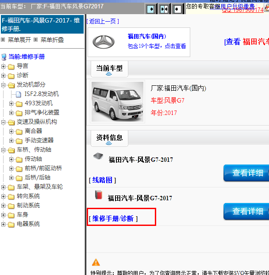
Task: Collapse the 车桥、传动轴 tree node
Action: [3, 150]
